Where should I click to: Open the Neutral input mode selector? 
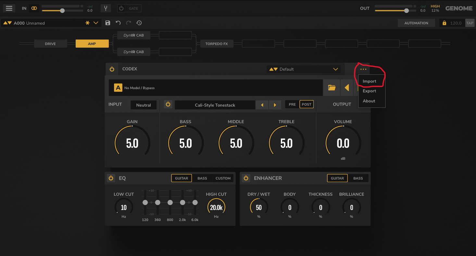pos(144,105)
